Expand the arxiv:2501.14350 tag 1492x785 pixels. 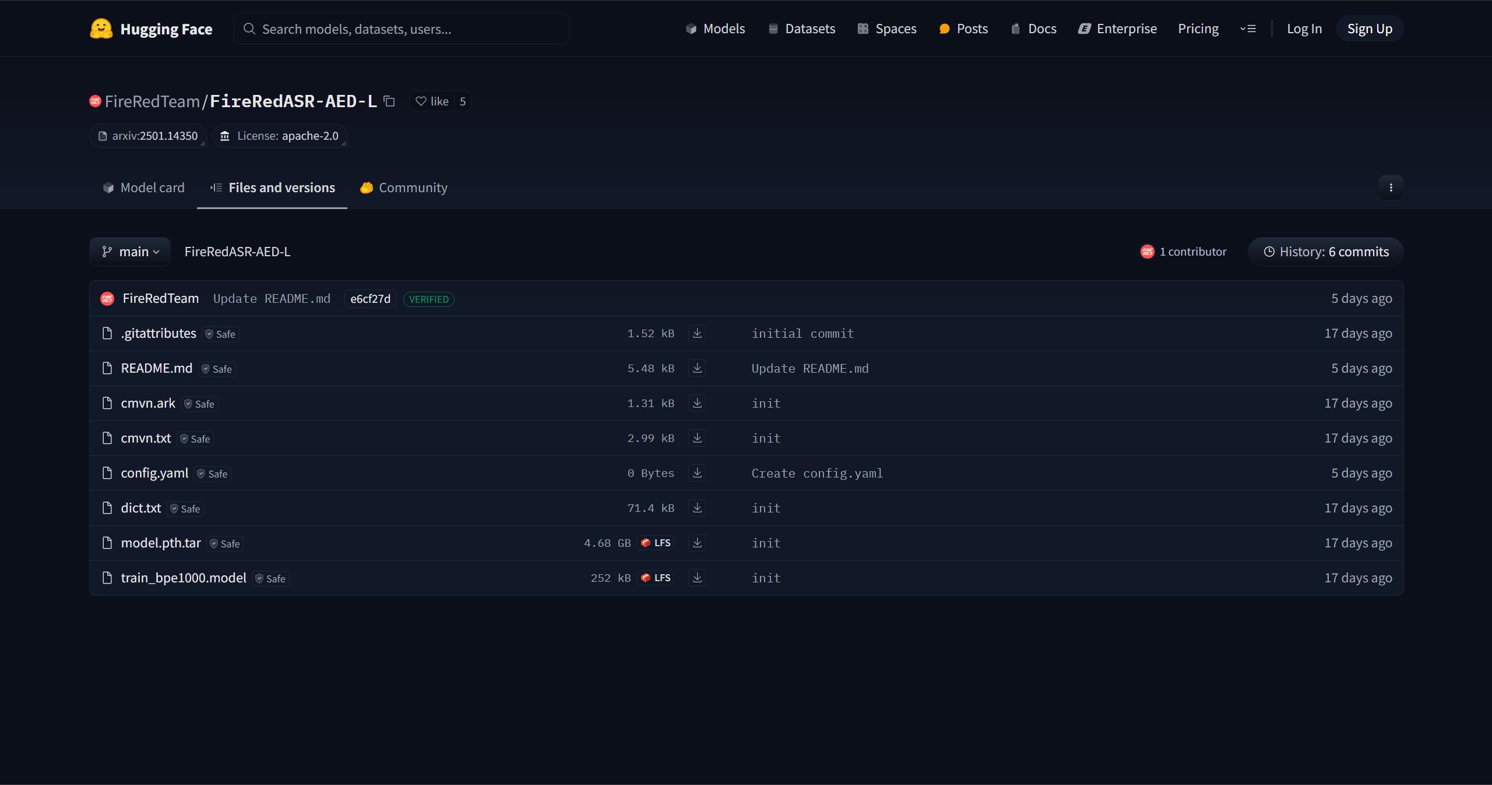coord(148,136)
